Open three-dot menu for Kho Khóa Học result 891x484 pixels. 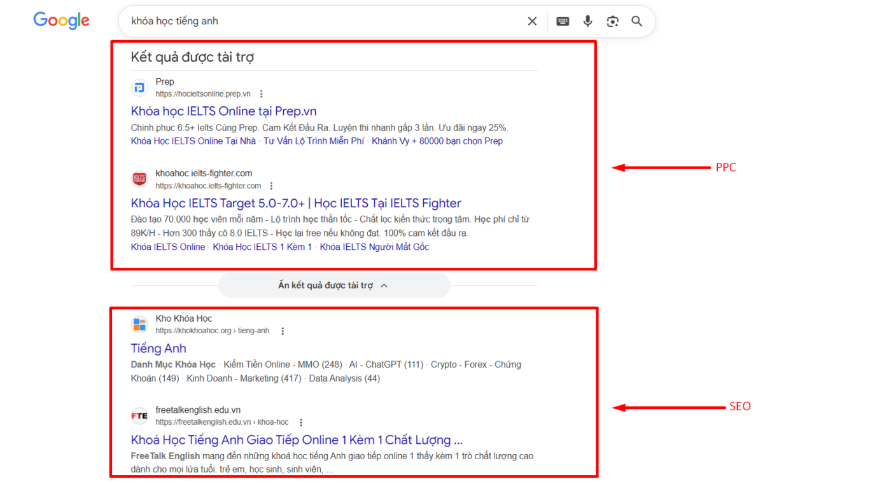[x=283, y=331]
